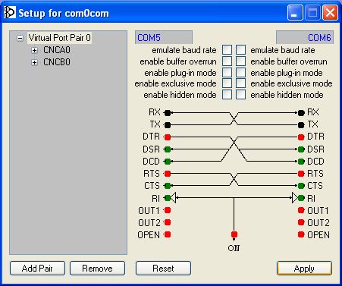Select the CNCA0 port entry
The width and height of the screenshot is (342, 286).
[x=57, y=50]
